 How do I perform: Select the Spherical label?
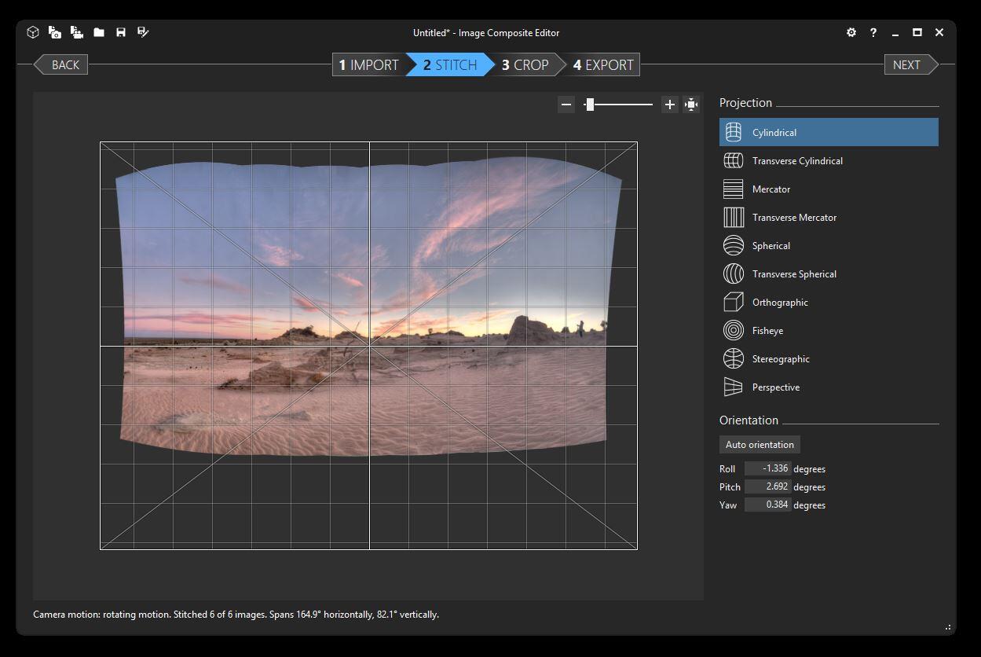(x=771, y=246)
